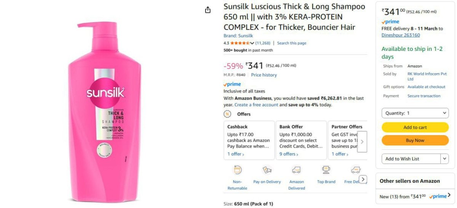The image size is (457, 208).
Task: View 9 offers in Bank Offer card
Action: tap(289, 154)
